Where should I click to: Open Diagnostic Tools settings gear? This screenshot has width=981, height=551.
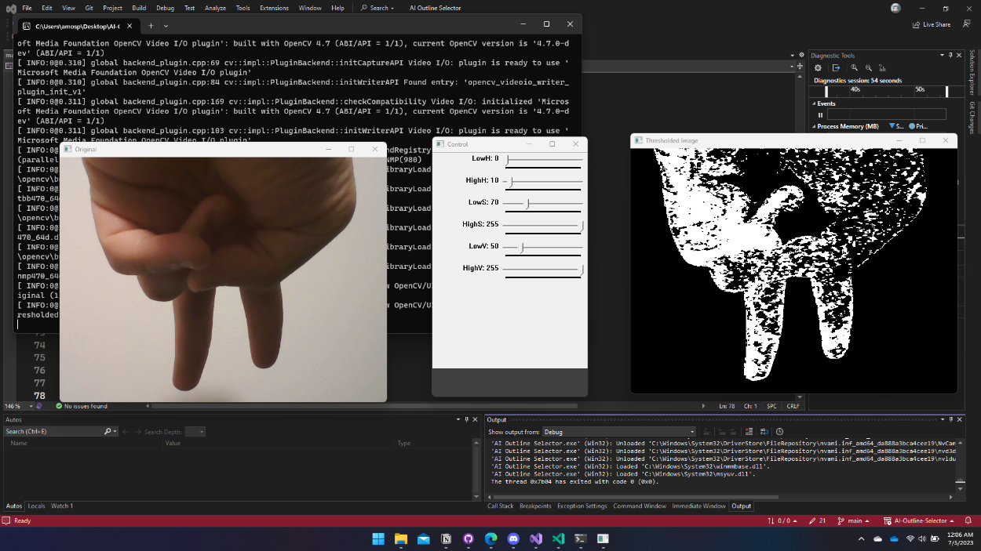(818, 68)
